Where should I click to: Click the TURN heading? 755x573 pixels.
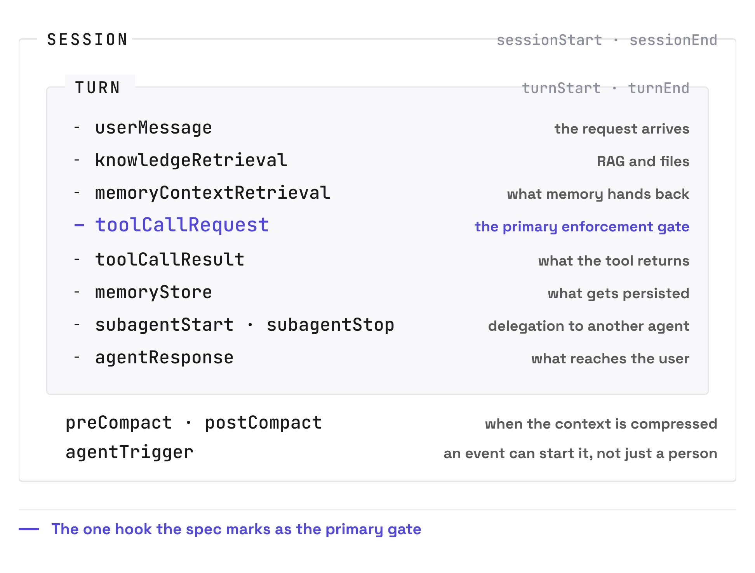97,88
